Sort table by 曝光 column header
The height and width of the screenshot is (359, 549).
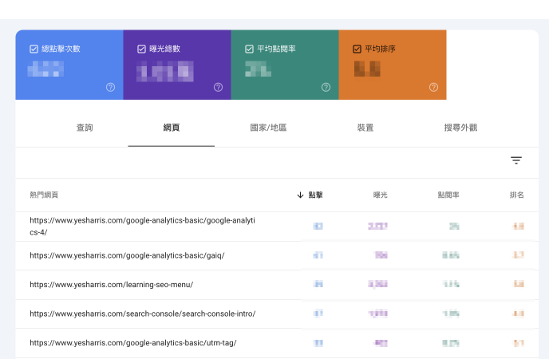[380, 195]
